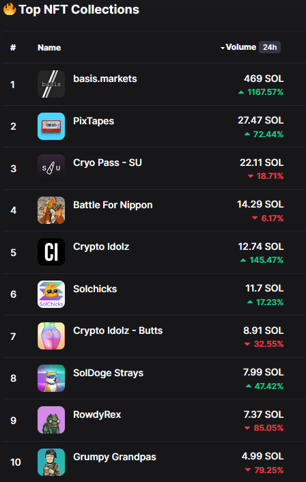Toggle the 24h timeframe selector

[270, 47]
